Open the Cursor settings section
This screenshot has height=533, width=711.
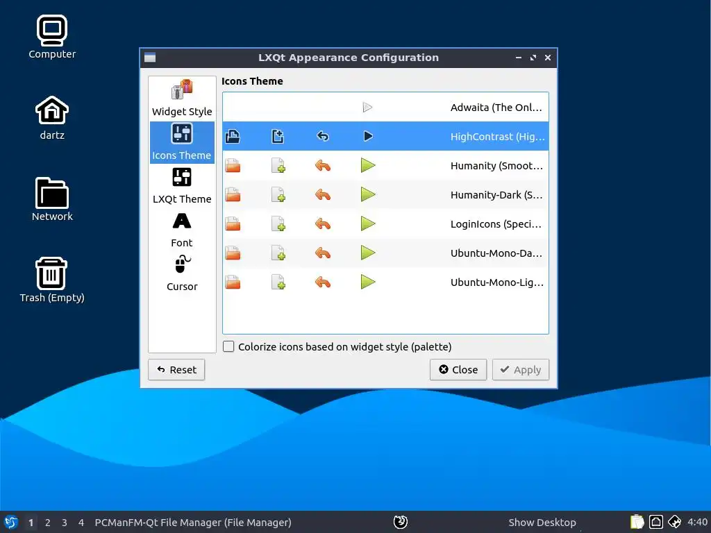point(182,273)
